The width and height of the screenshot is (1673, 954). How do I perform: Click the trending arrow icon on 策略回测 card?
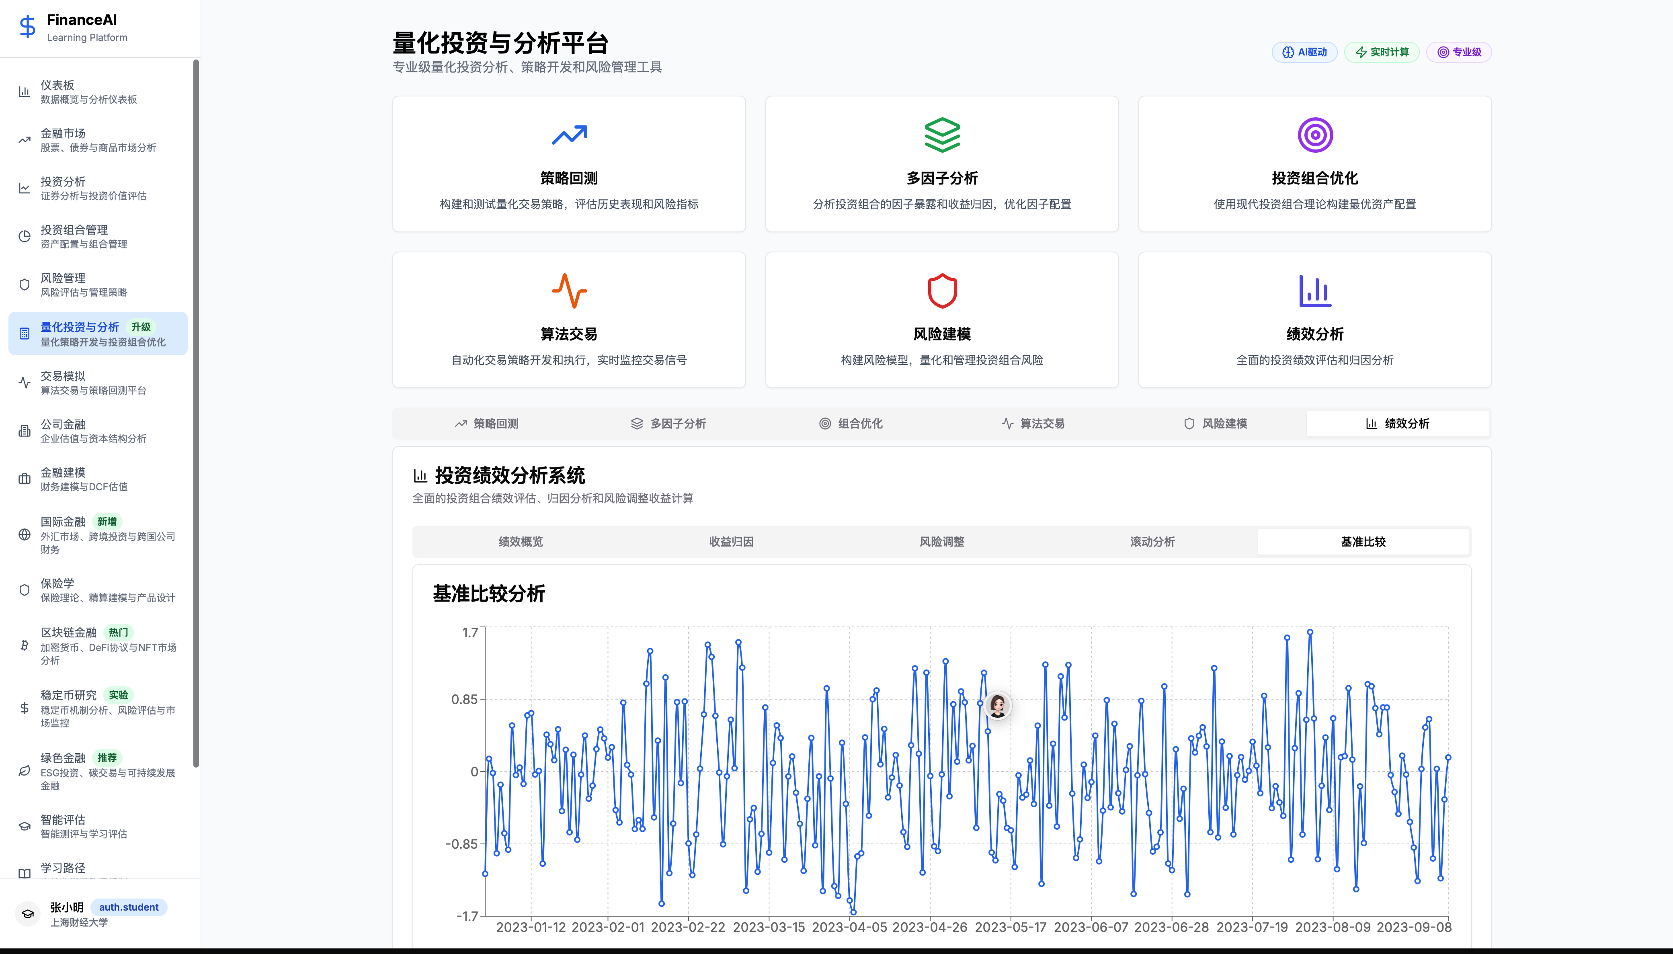pyautogui.click(x=569, y=135)
